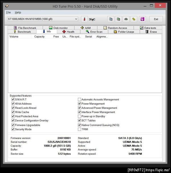This screenshot has height=173, width=171.
Task: Open the Error Scan tab
Action: (x=94, y=32)
